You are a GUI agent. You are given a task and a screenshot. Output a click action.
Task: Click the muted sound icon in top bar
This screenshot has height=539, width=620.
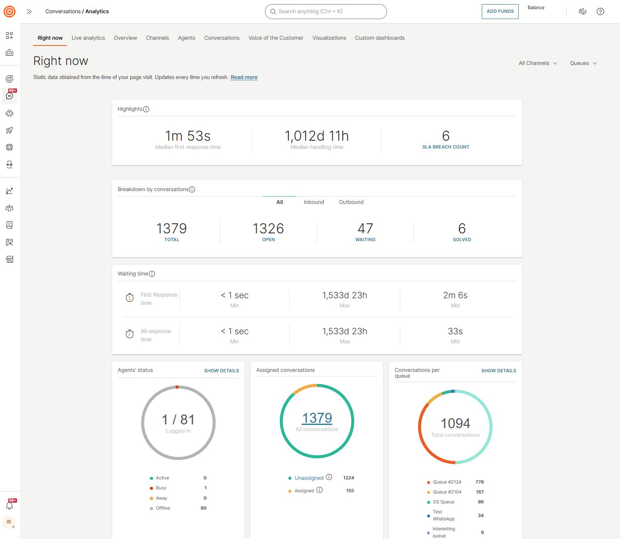582,12
